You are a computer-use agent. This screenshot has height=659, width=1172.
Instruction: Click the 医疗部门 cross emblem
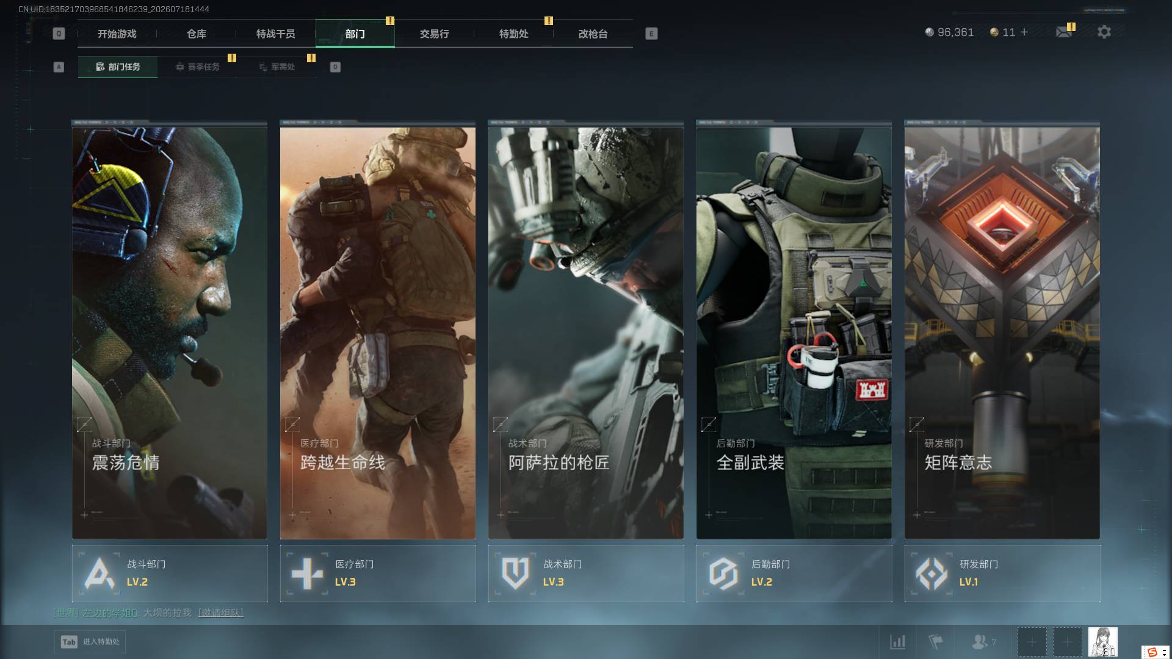(x=307, y=574)
